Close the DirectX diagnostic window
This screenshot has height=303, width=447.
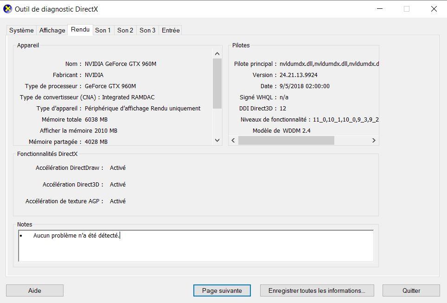pos(434,9)
